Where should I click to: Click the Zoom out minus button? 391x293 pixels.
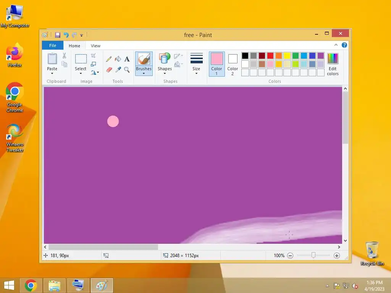(290, 256)
